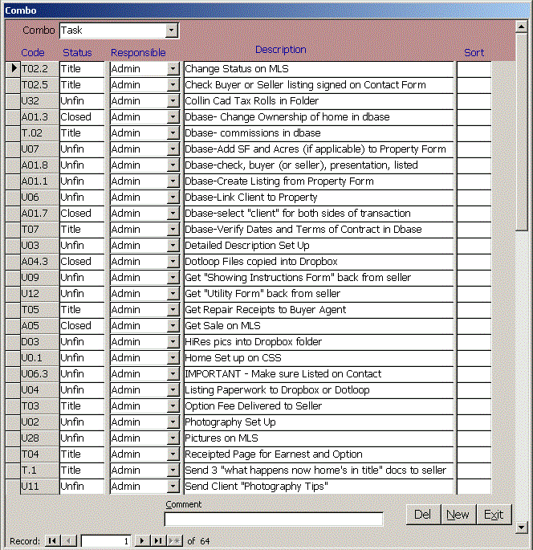Click Title status in row T07
Screen dimensions: 533x550
[x=82, y=230]
